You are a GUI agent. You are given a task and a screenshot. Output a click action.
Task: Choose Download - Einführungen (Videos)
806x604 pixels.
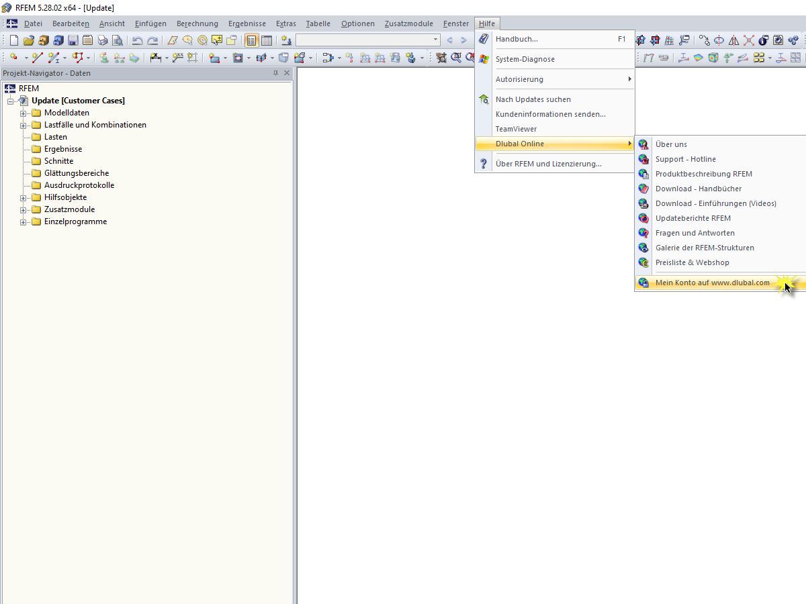click(720, 203)
